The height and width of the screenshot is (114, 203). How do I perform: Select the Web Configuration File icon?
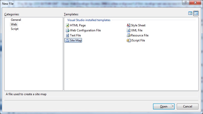coord(67,30)
